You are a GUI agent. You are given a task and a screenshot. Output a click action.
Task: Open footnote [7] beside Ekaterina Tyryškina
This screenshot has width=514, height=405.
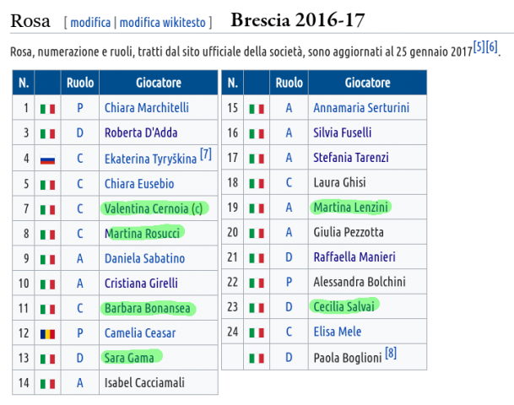point(206,154)
